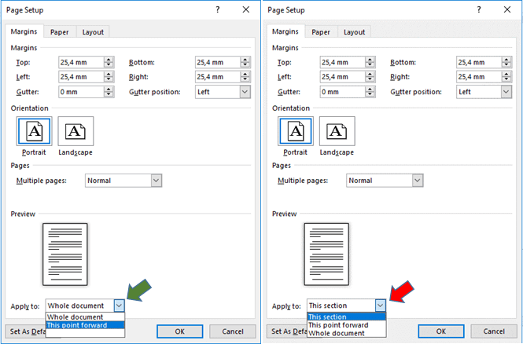Switch to Layout tab in left dialog
The height and width of the screenshot is (344, 523).
click(93, 32)
